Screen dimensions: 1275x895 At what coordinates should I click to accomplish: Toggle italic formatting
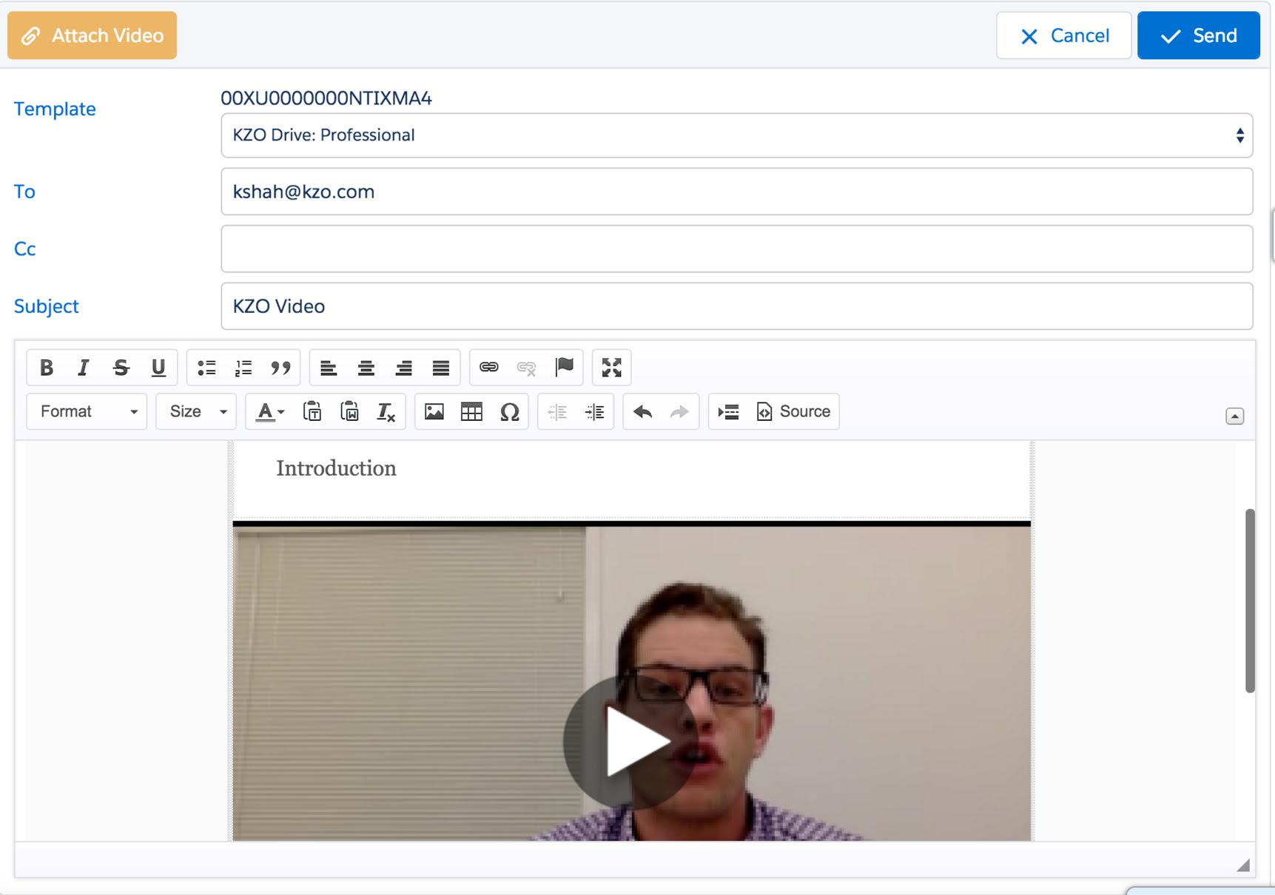click(x=83, y=367)
